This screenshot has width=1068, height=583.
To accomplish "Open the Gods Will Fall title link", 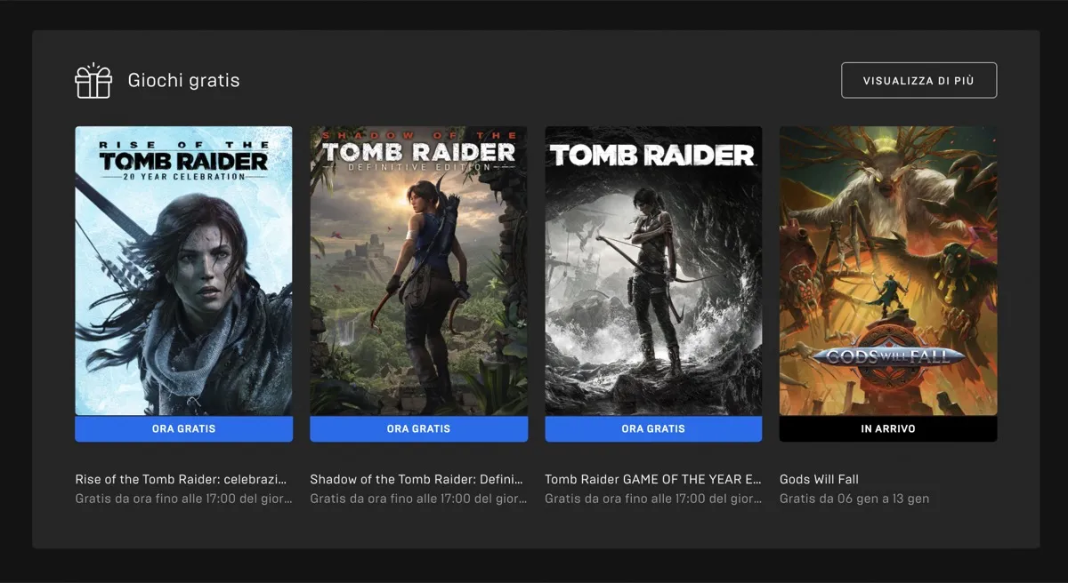I will click(819, 478).
